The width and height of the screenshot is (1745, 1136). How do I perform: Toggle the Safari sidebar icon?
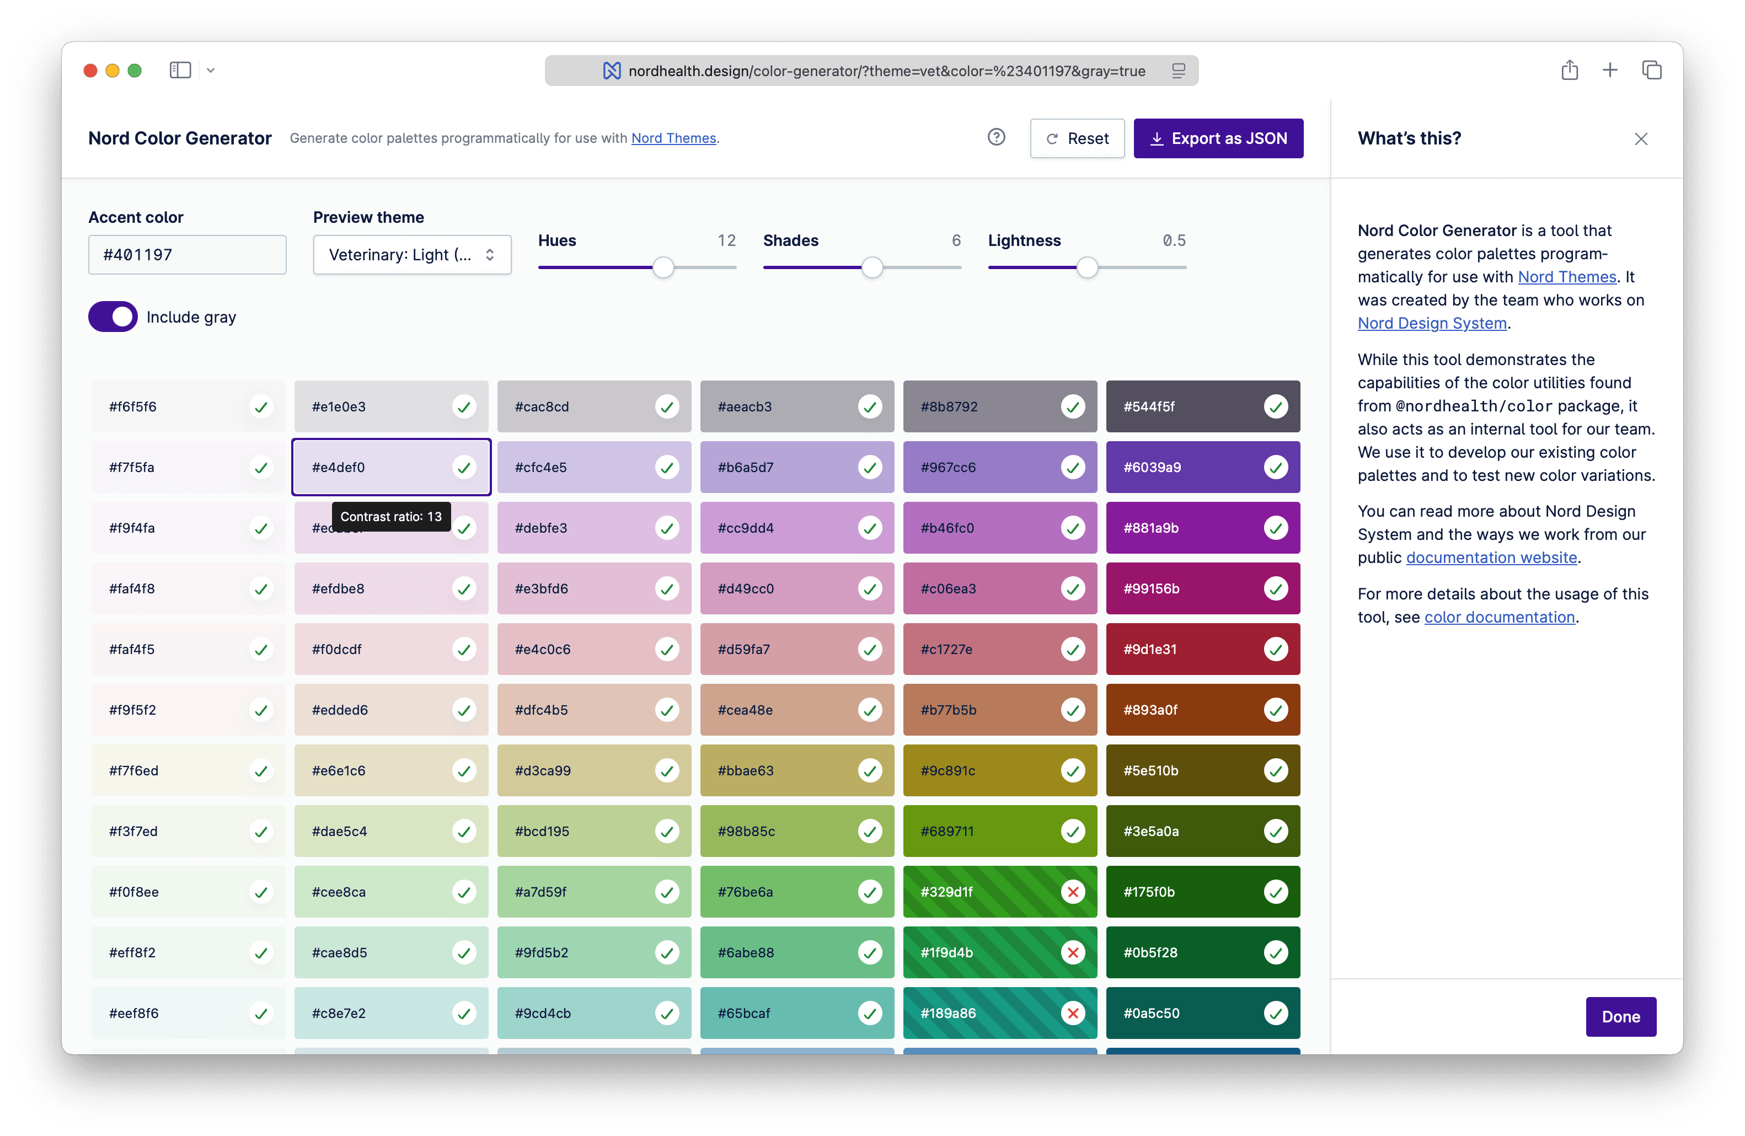click(x=180, y=71)
